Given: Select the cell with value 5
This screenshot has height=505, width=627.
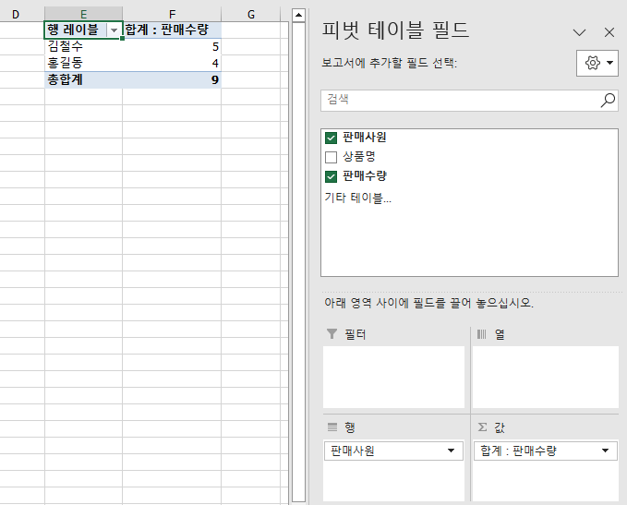Looking at the screenshot, I should tap(172, 46).
